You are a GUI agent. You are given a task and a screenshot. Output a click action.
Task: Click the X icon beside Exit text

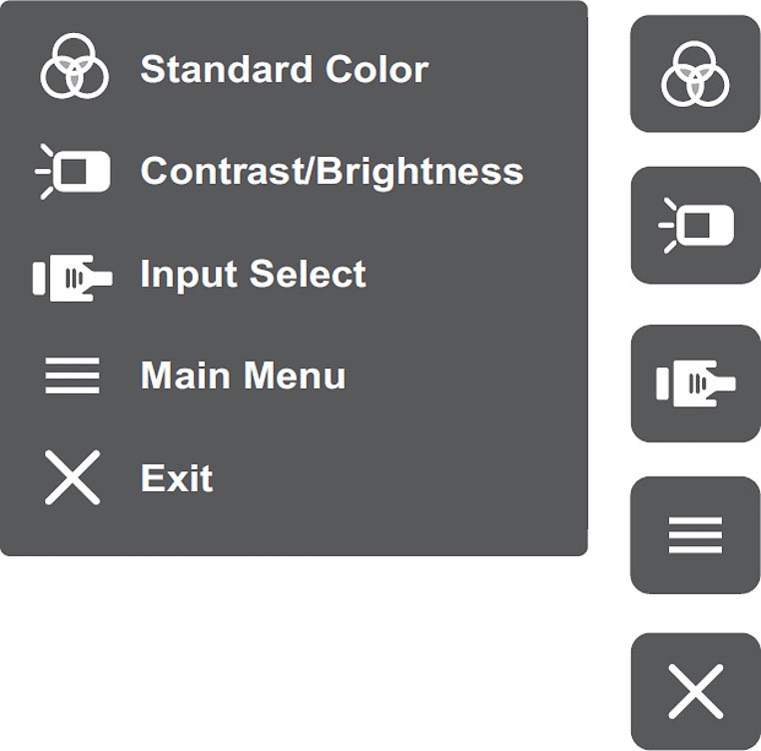pos(73,477)
